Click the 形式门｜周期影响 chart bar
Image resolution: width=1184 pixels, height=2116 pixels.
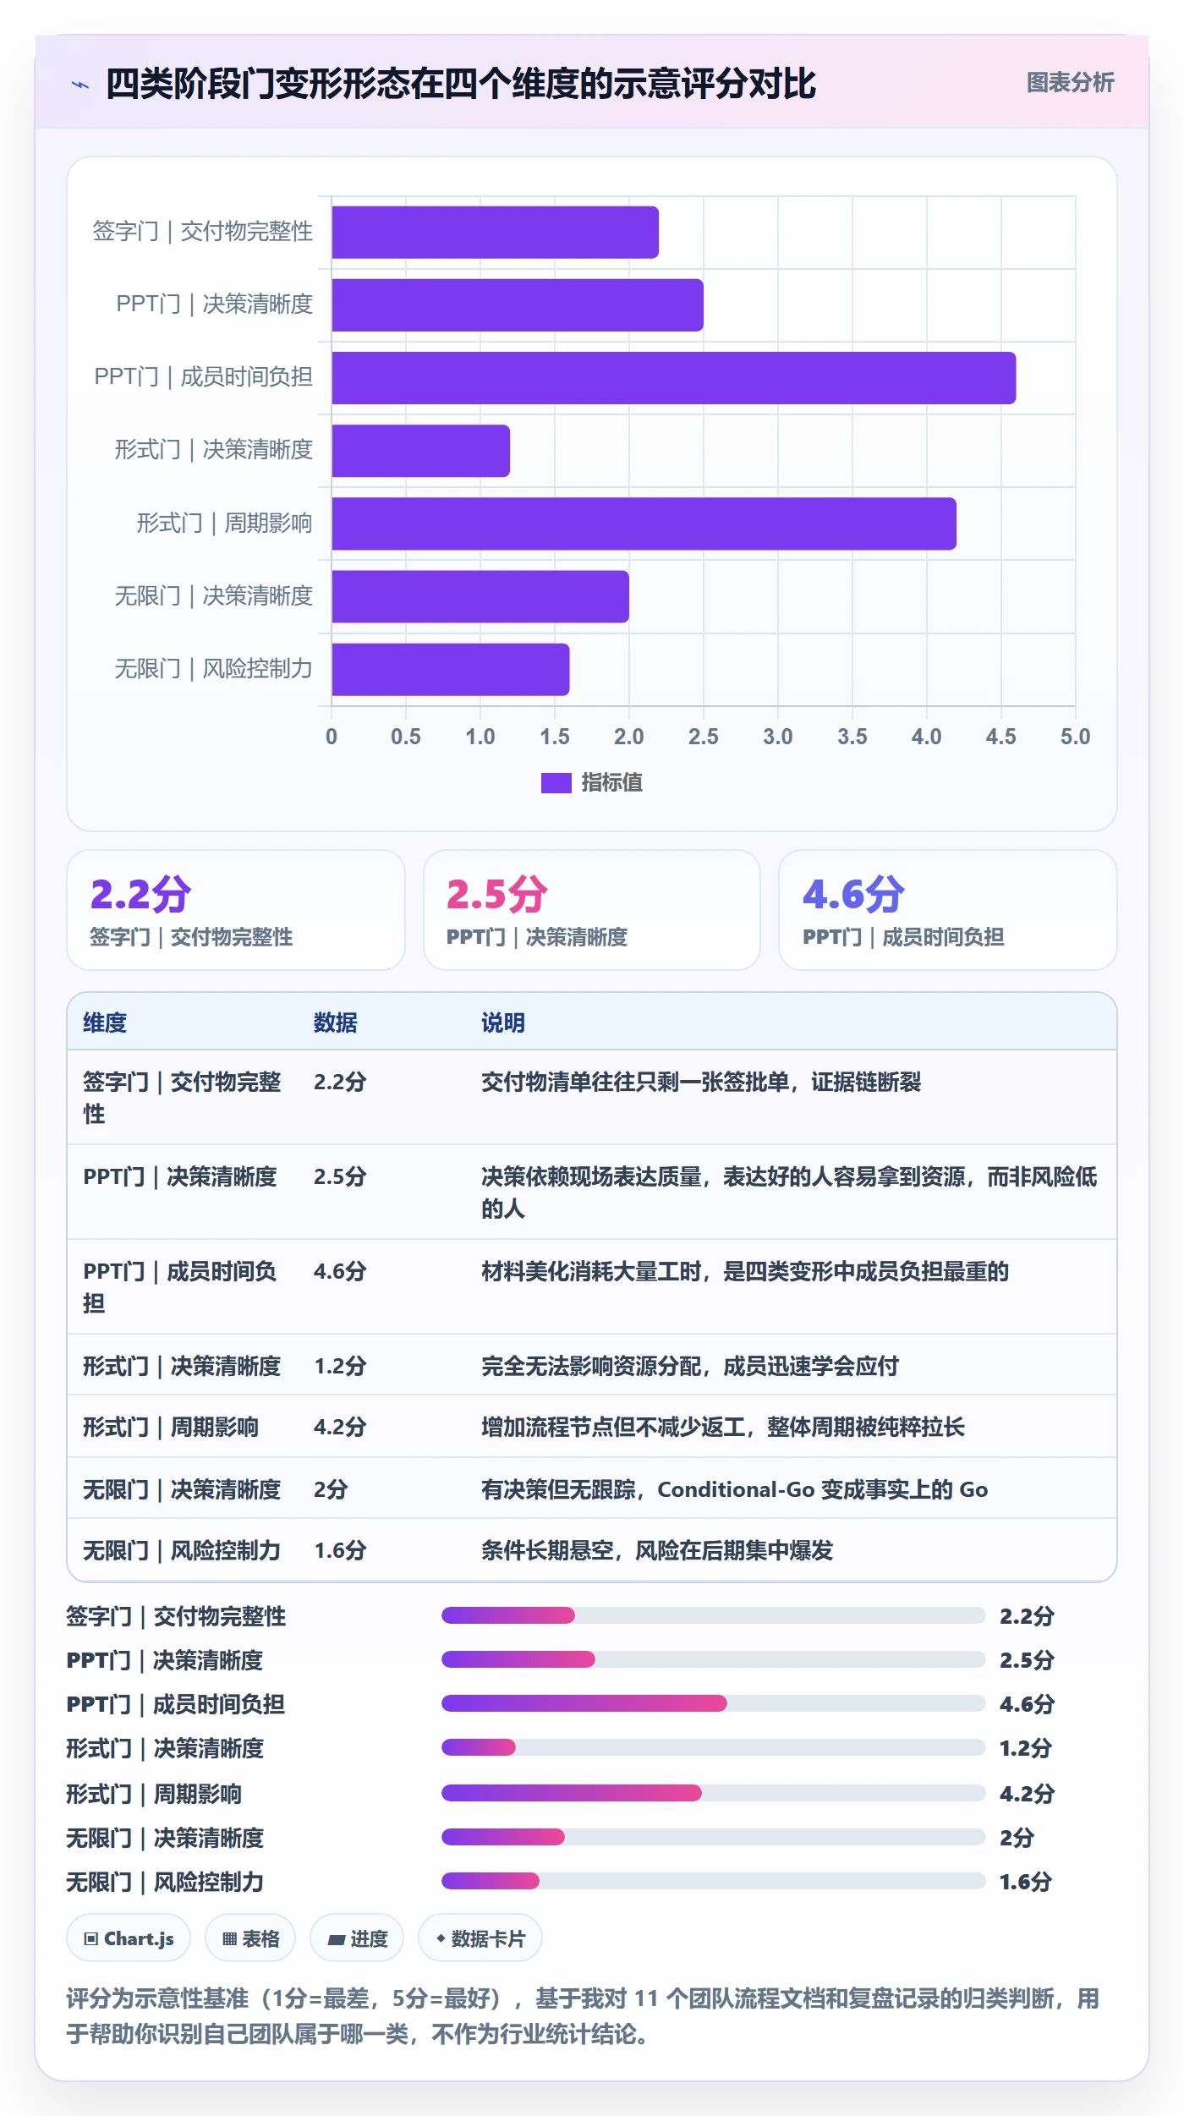(x=644, y=524)
